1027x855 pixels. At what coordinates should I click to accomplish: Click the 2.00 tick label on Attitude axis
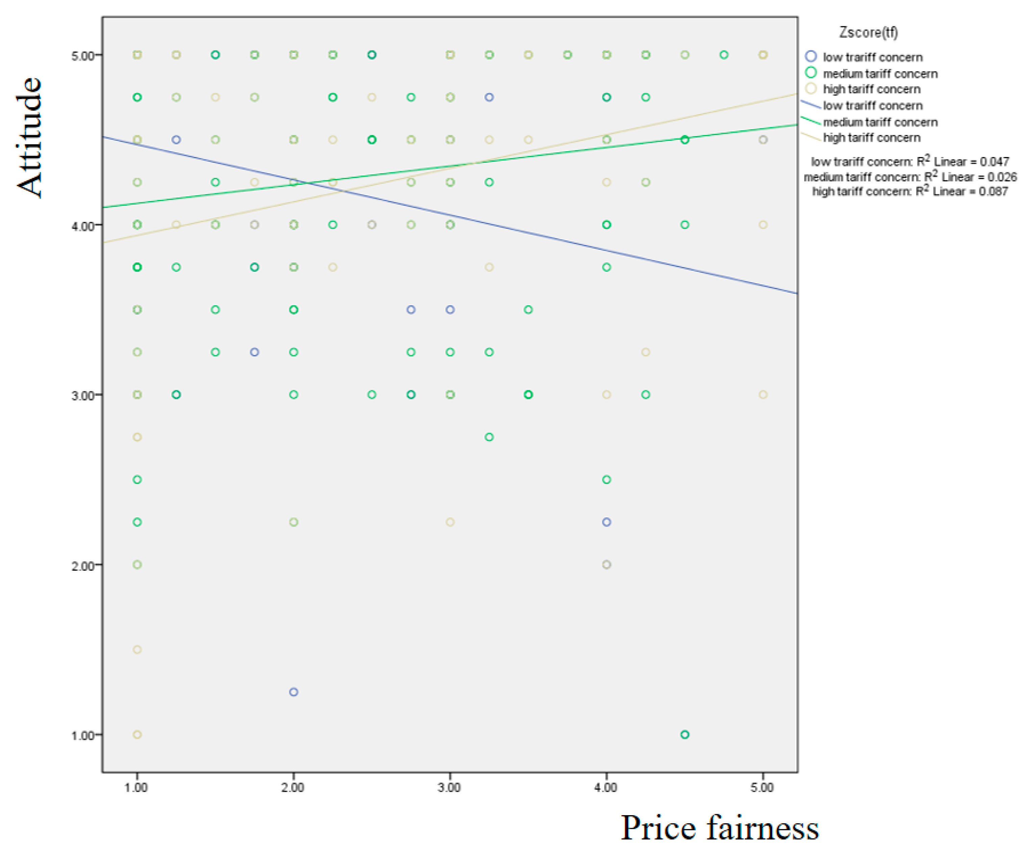(x=82, y=566)
